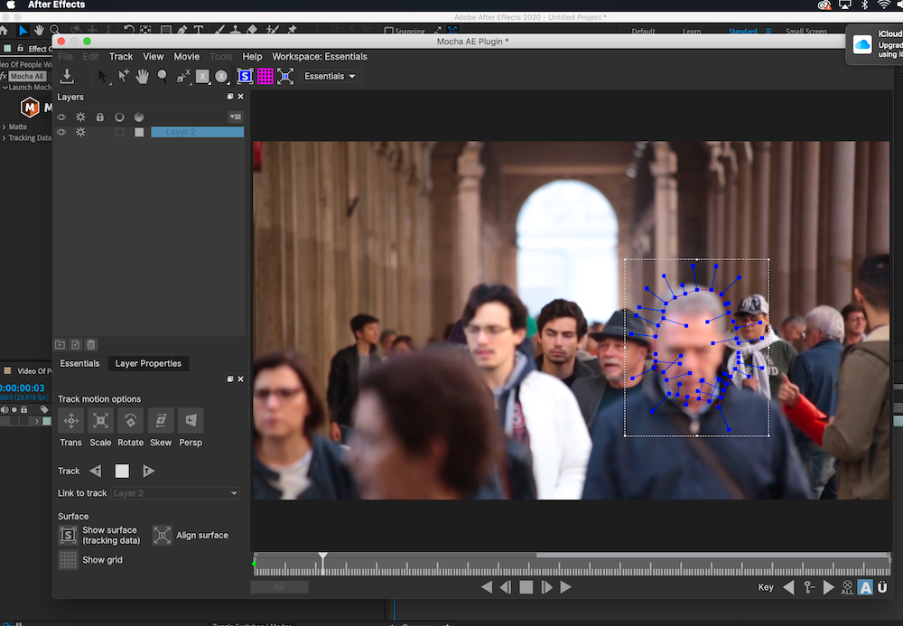Open the Layers panel options dropdown
903x626 pixels.
235,117
